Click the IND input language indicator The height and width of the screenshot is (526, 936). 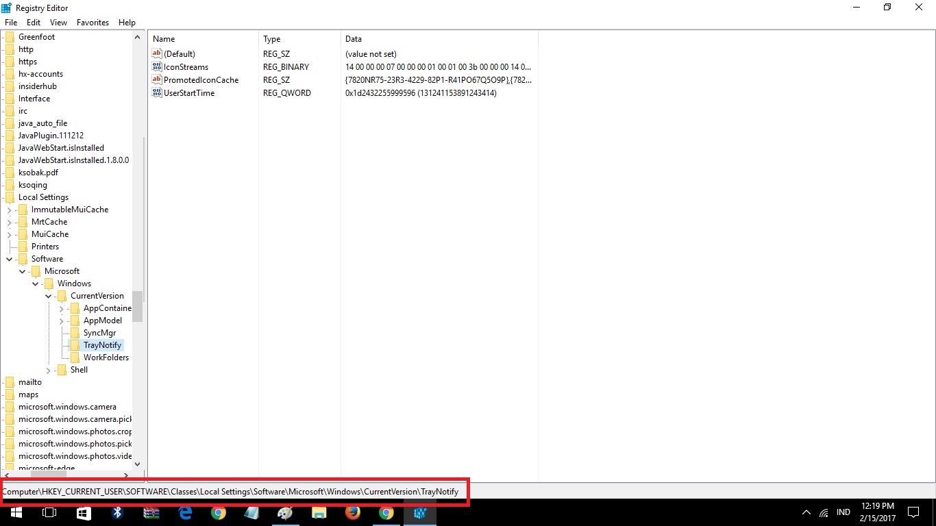[843, 512]
